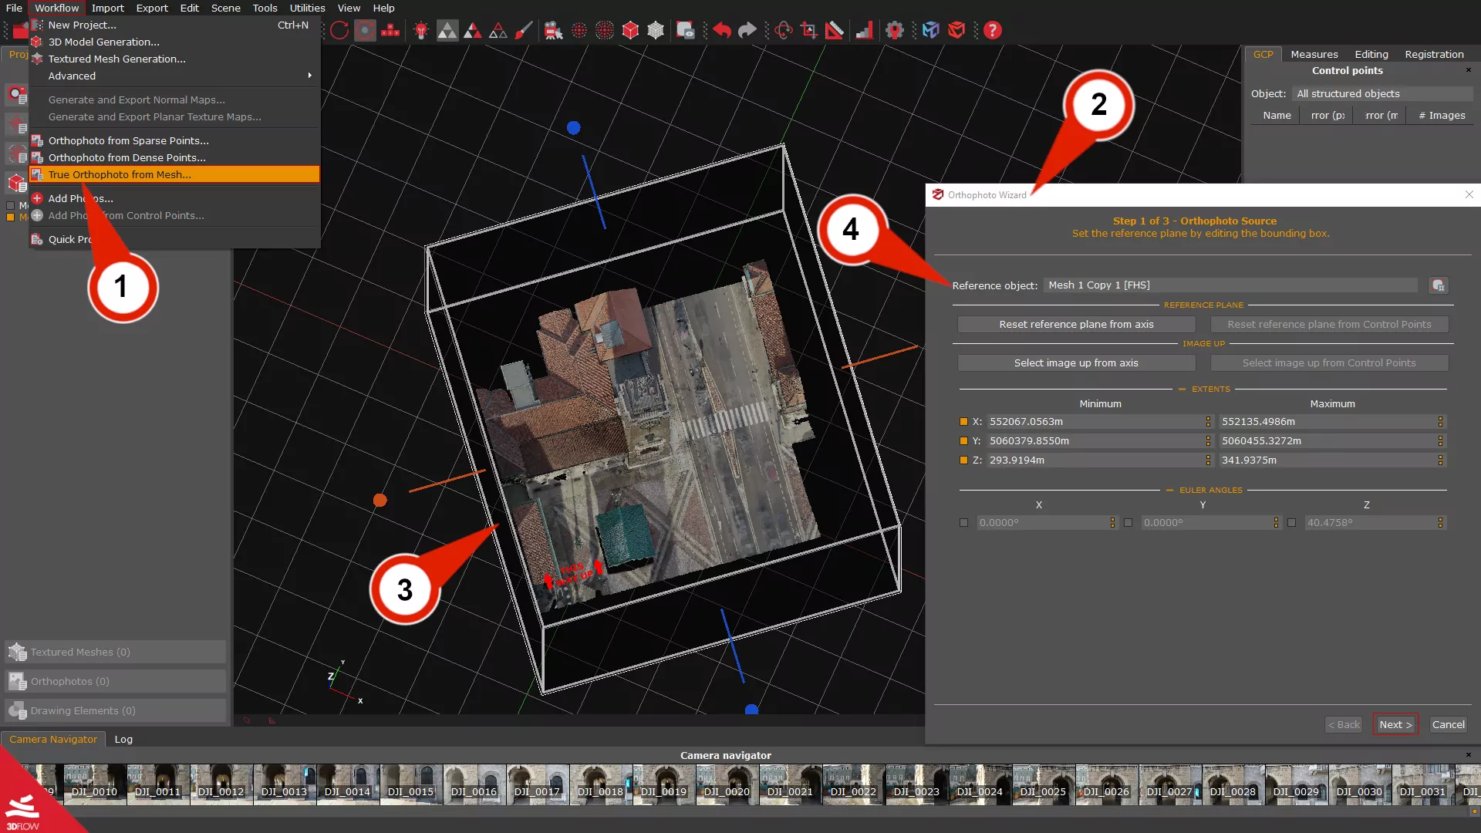Select True Orthophoto from Mesh menu item
Screen dimensions: 1481x833
coord(175,174)
